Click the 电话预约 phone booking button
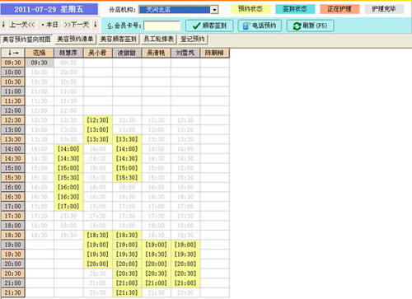412x299 pixels. pyautogui.click(x=260, y=26)
